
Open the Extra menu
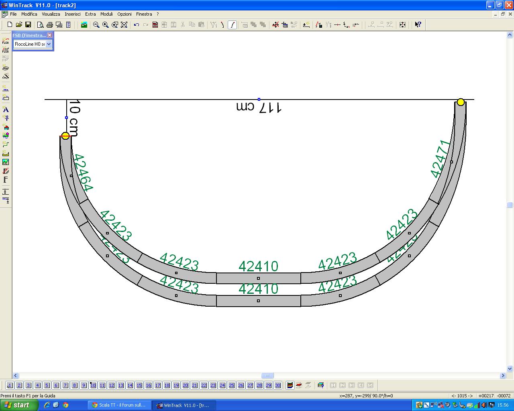point(90,14)
